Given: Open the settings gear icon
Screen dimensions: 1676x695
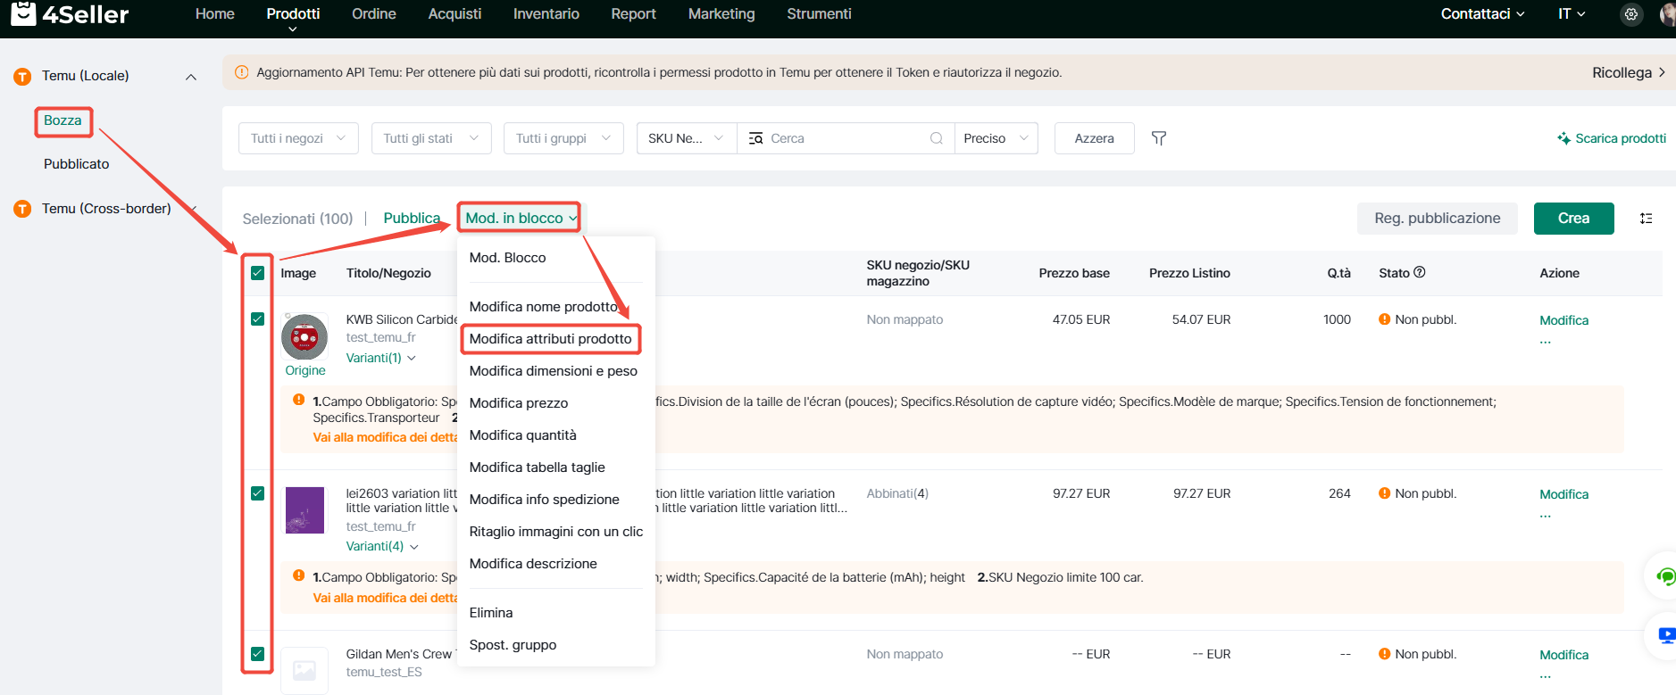Looking at the screenshot, I should click(x=1631, y=14).
